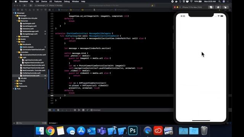The height and width of the screenshot is (137, 244).
Task: Collapse the Resources folder
Action: coord(17,21)
